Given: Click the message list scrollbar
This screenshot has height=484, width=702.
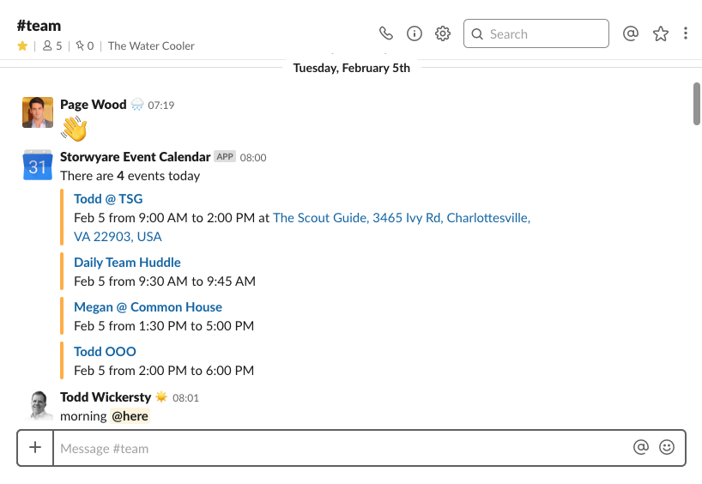Looking at the screenshot, I should pyautogui.click(x=697, y=104).
